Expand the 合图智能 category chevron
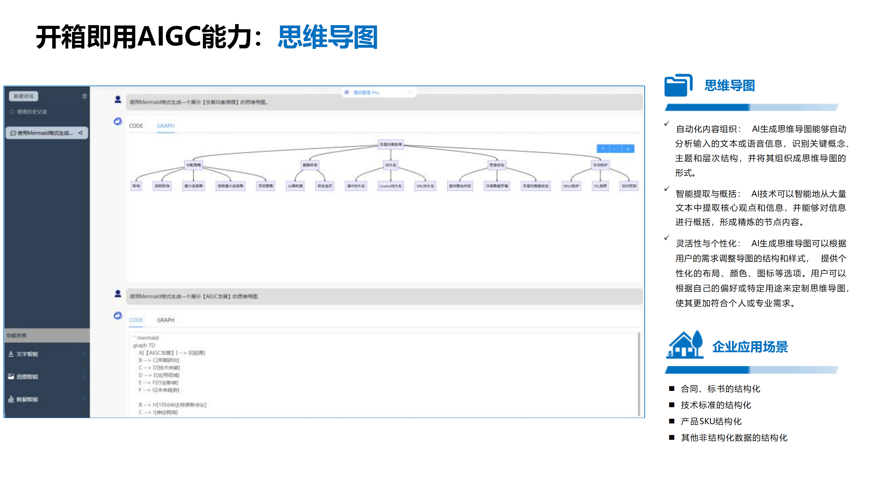 coord(84,376)
